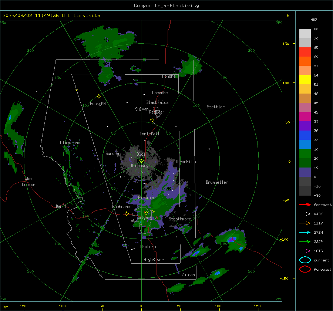The image size is (333, 311).
Task: Click the cyan 27ZW arrow icon
Action: point(305,233)
